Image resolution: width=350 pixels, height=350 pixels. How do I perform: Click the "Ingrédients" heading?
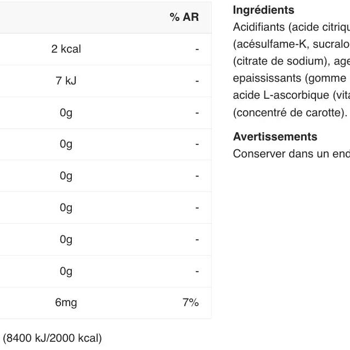263,10
